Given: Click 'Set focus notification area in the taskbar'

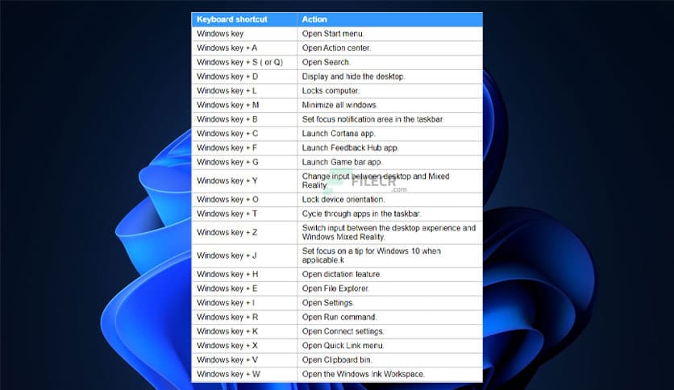Looking at the screenshot, I should coord(372,119).
